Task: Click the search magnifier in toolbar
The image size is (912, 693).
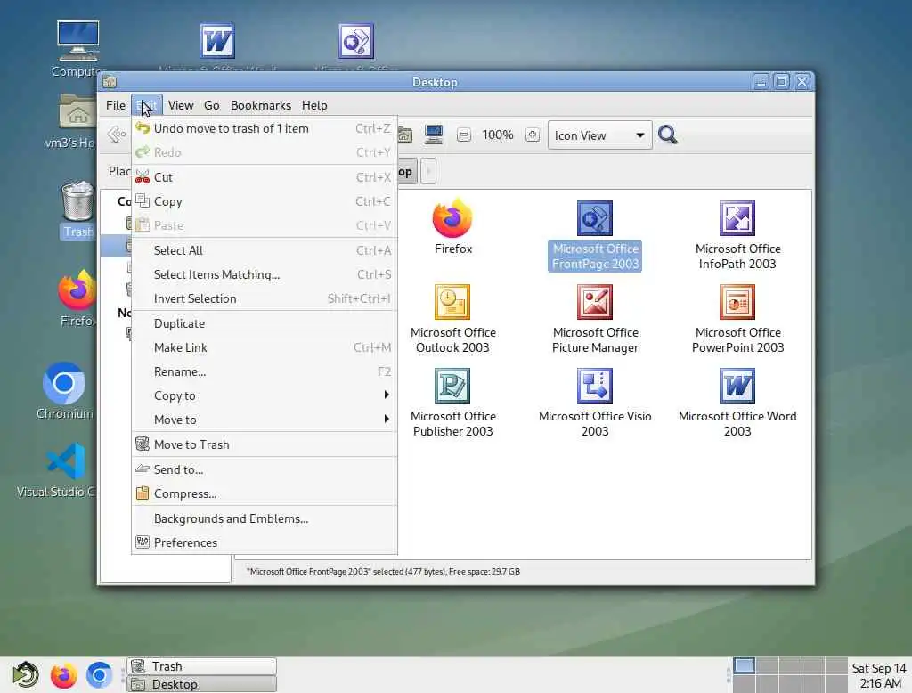Action: (x=667, y=135)
